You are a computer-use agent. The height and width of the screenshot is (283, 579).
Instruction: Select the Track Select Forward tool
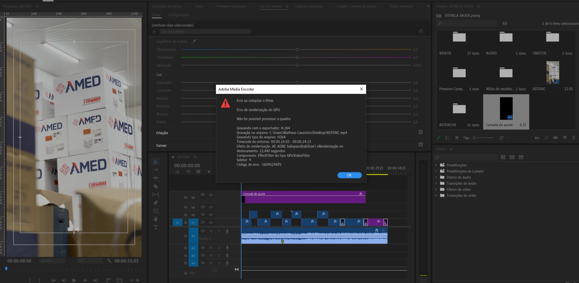coord(156,170)
